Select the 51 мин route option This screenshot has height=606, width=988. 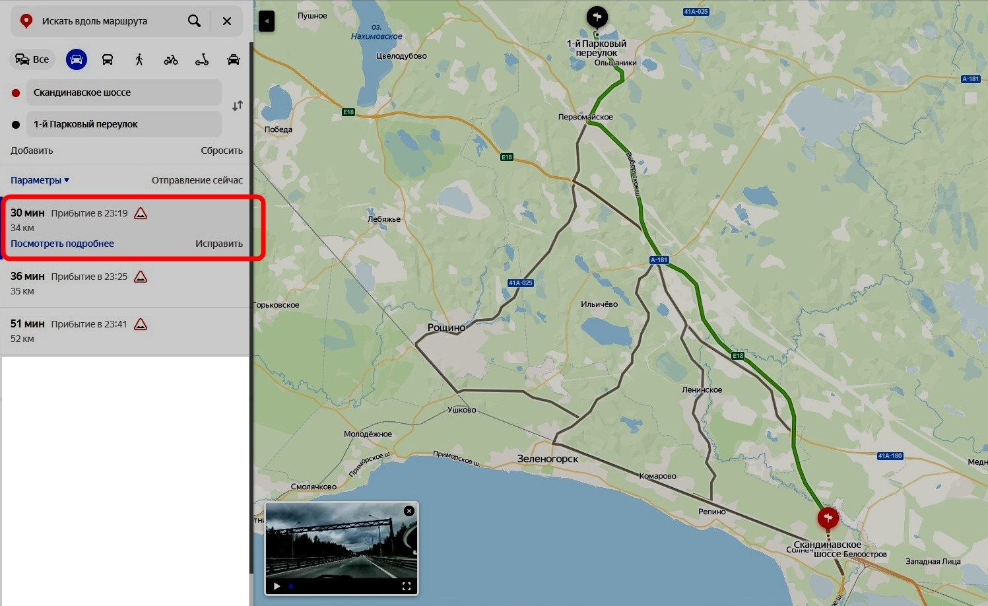pyautogui.click(x=125, y=331)
